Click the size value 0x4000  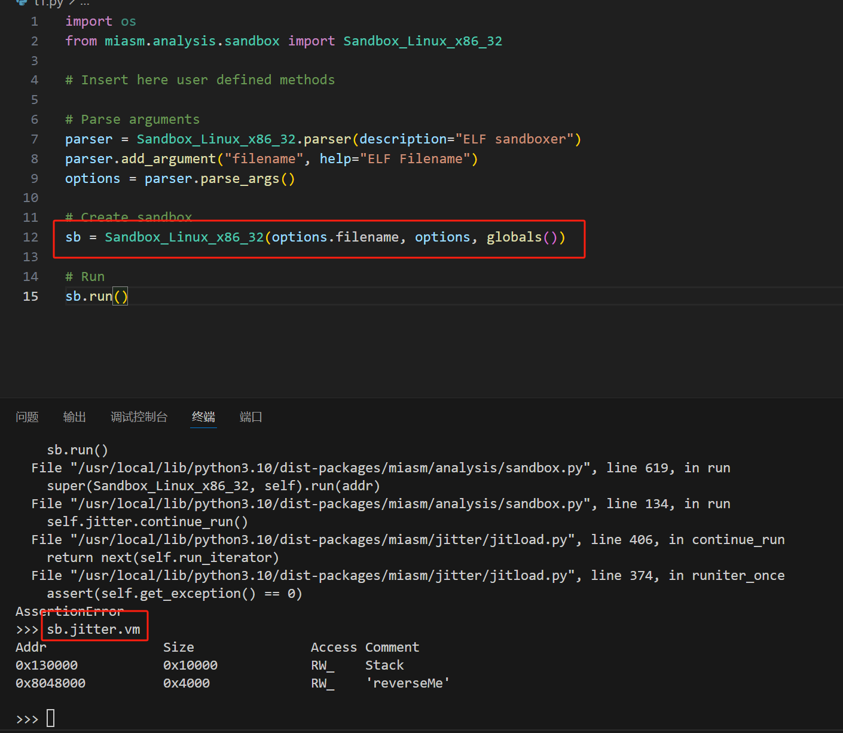pos(187,683)
